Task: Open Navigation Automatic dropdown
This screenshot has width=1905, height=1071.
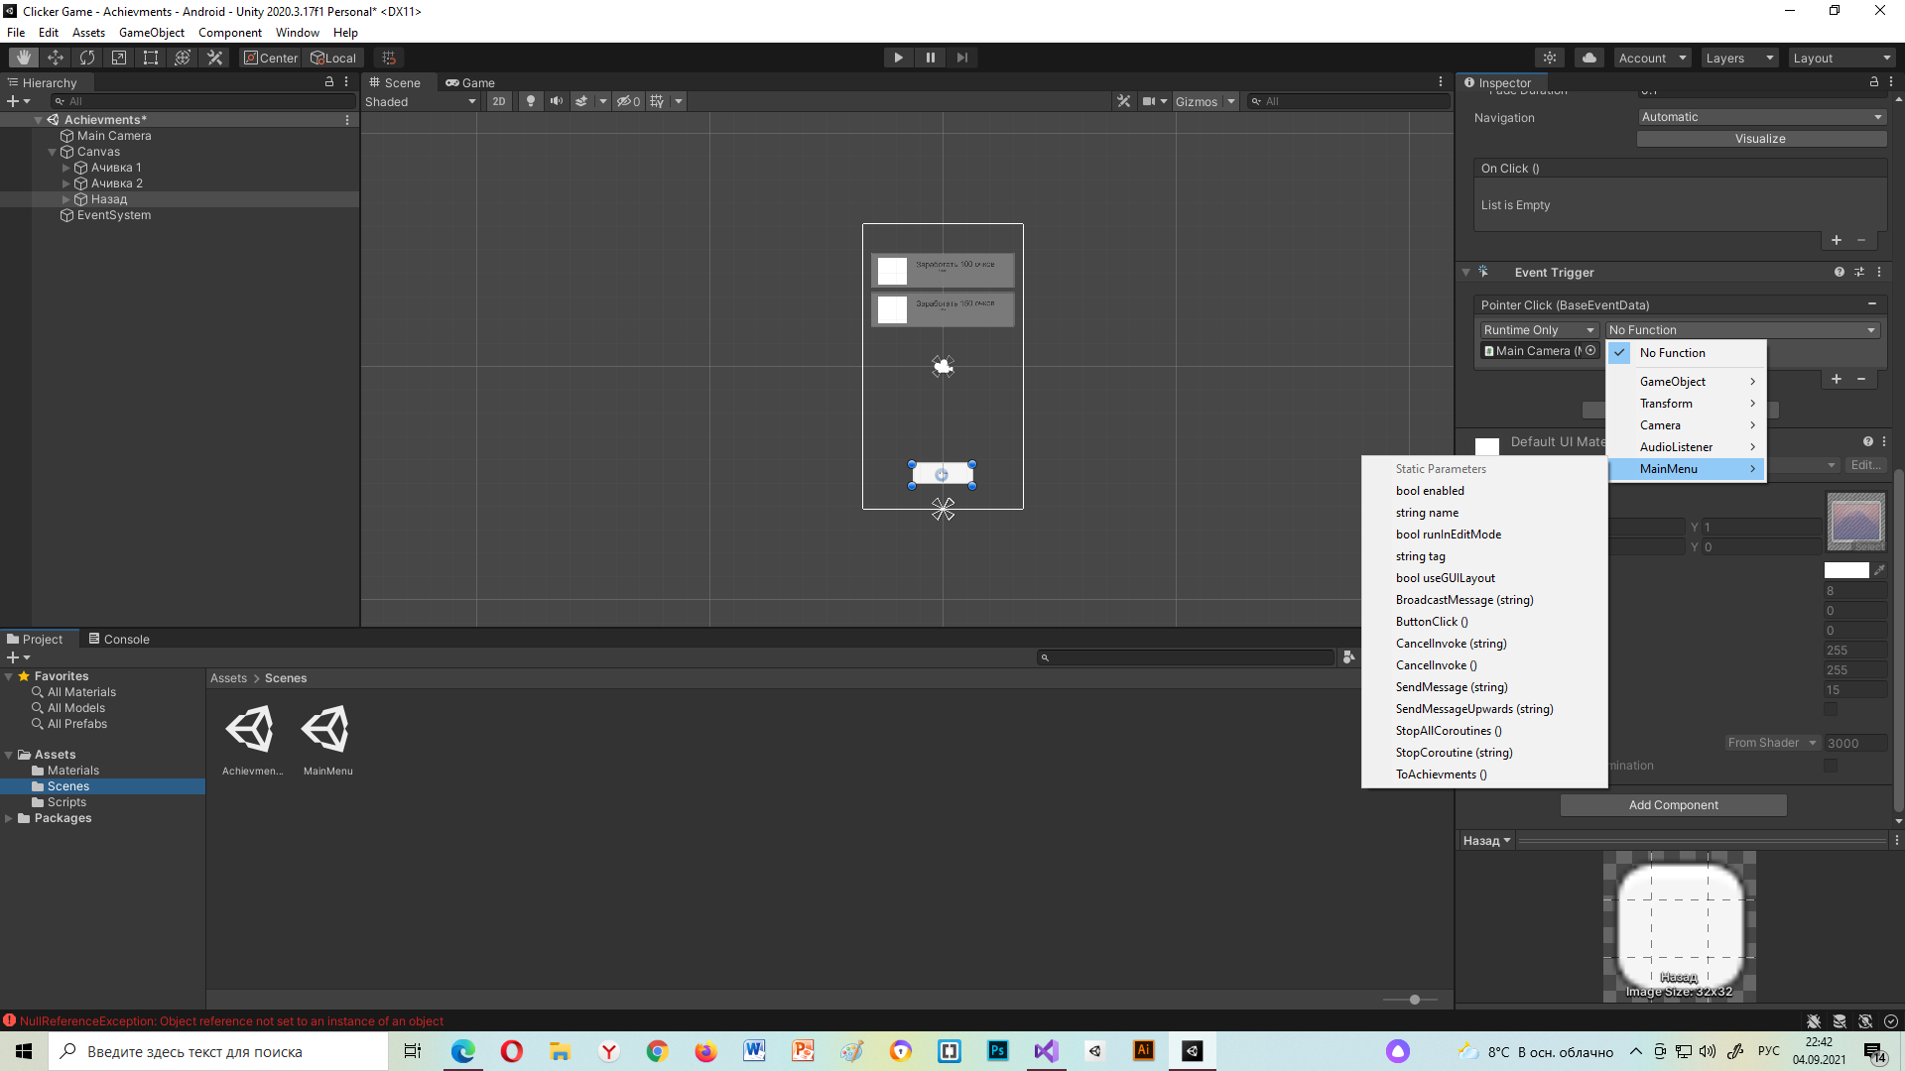Action: pyautogui.click(x=1761, y=117)
